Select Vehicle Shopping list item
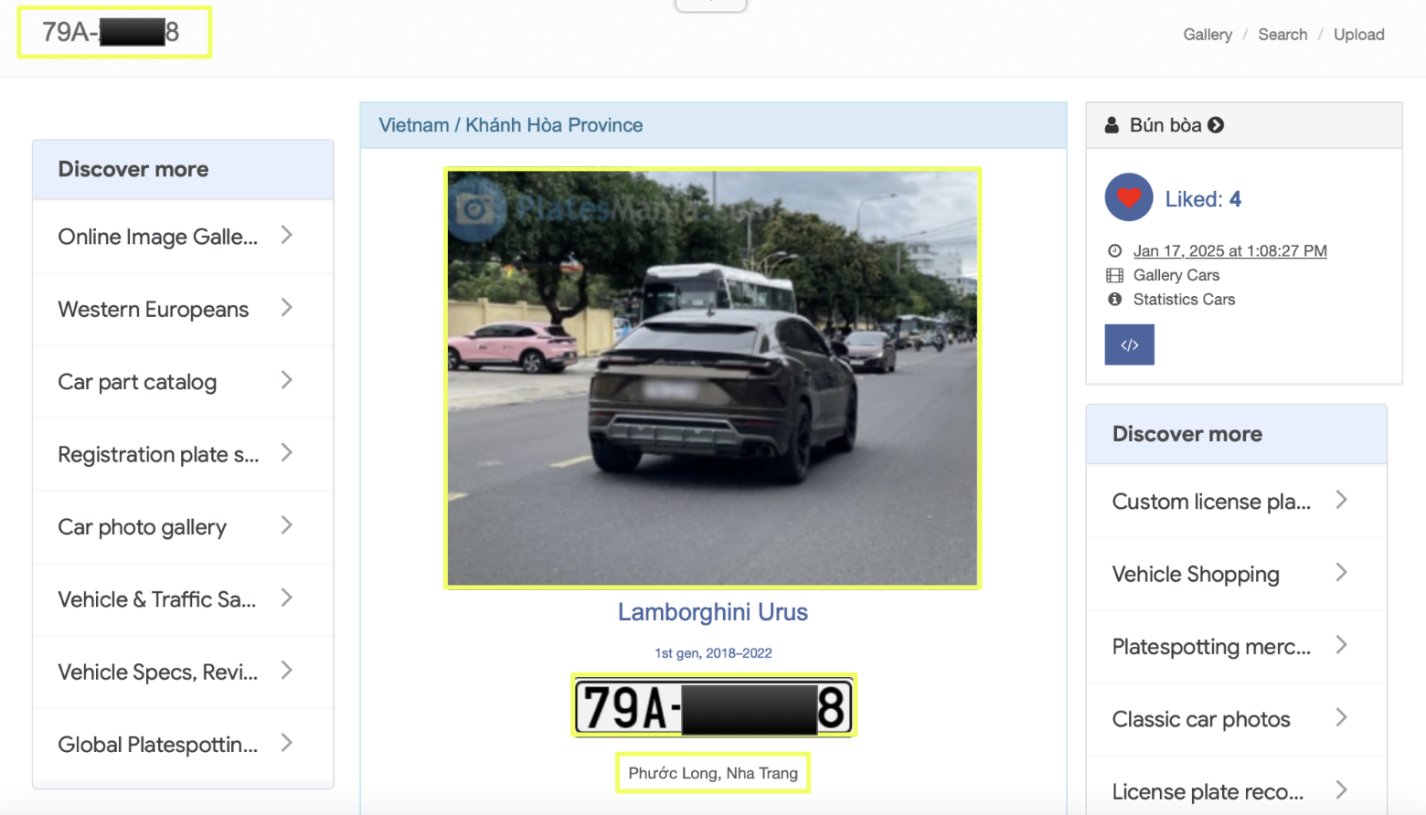The height and width of the screenshot is (815, 1426). tap(1237, 574)
